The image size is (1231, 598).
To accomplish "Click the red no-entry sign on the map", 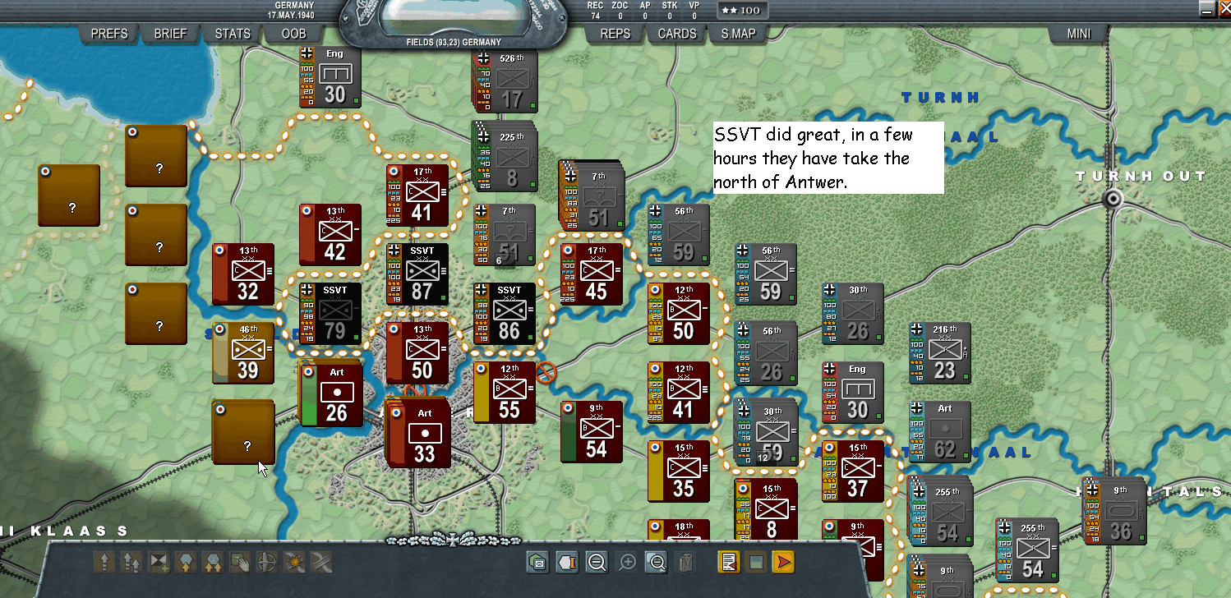I will [x=546, y=374].
